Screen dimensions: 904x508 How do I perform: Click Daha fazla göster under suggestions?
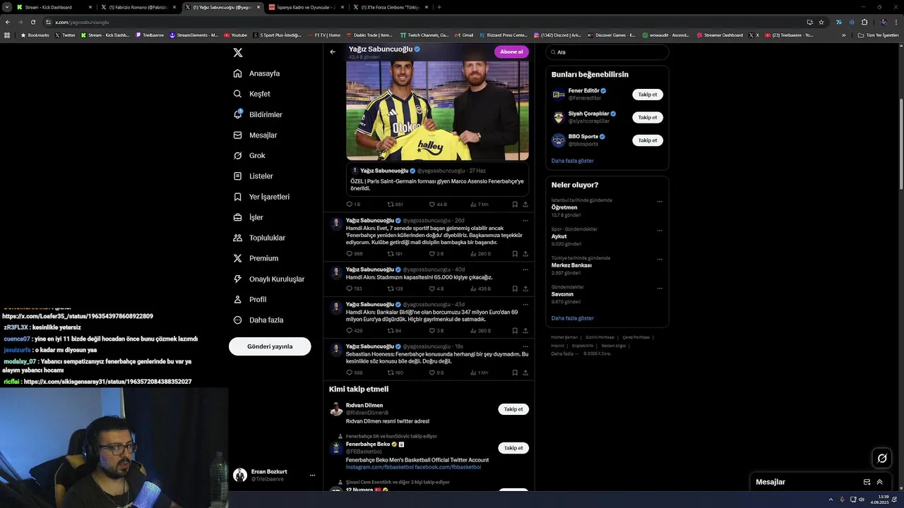(573, 161)
